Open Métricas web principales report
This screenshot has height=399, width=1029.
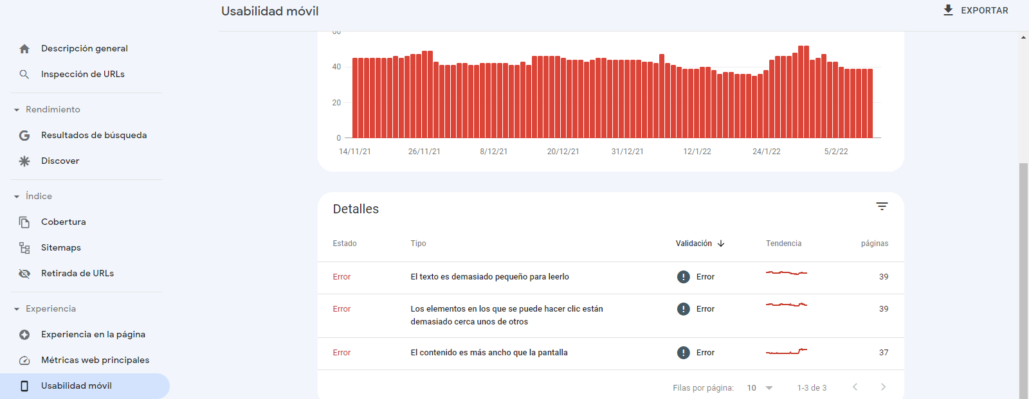(x=95, y=360)
